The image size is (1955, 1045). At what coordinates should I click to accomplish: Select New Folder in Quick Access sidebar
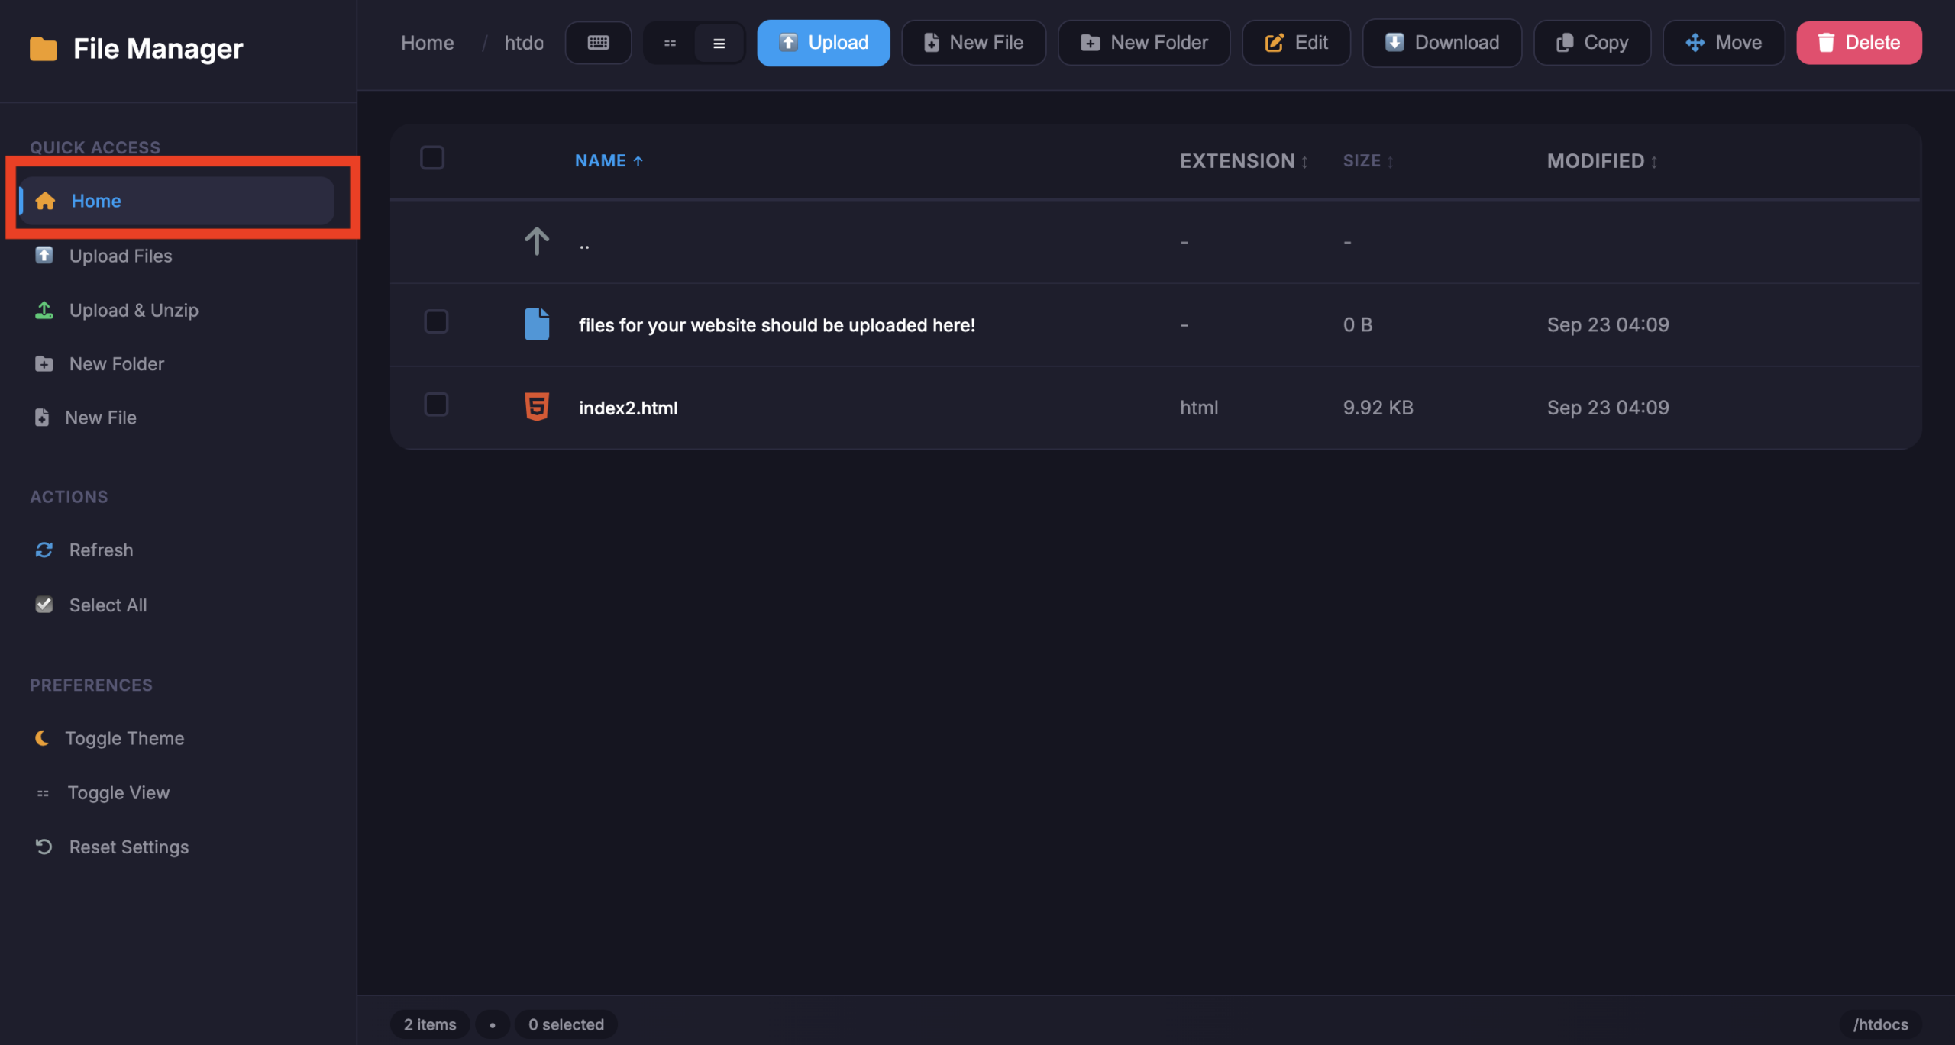point(99,364)
